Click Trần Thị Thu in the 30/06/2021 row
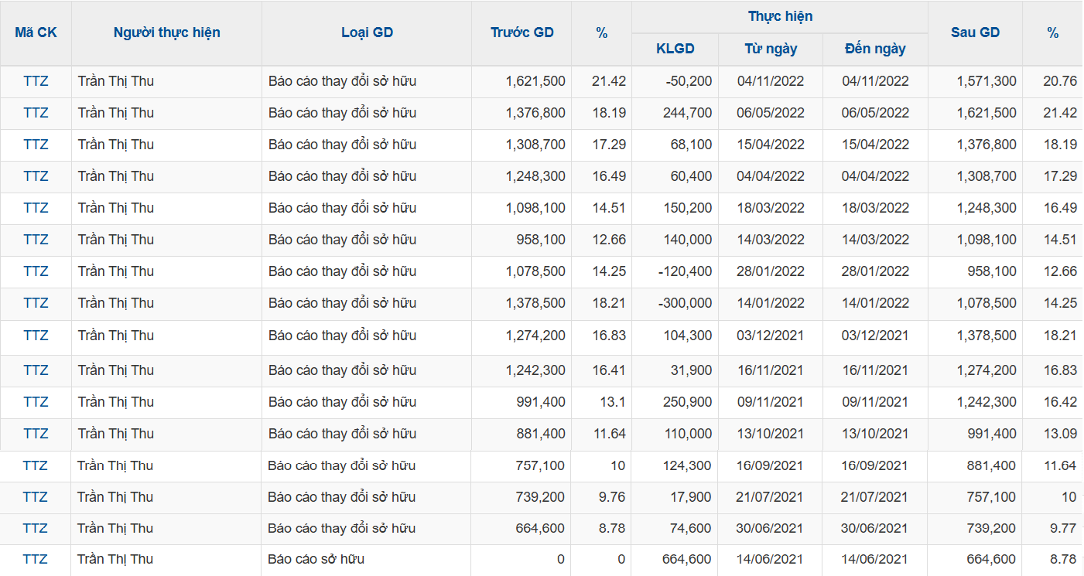This screenshot has height=576, width=1084. click(x=115, y=528)
